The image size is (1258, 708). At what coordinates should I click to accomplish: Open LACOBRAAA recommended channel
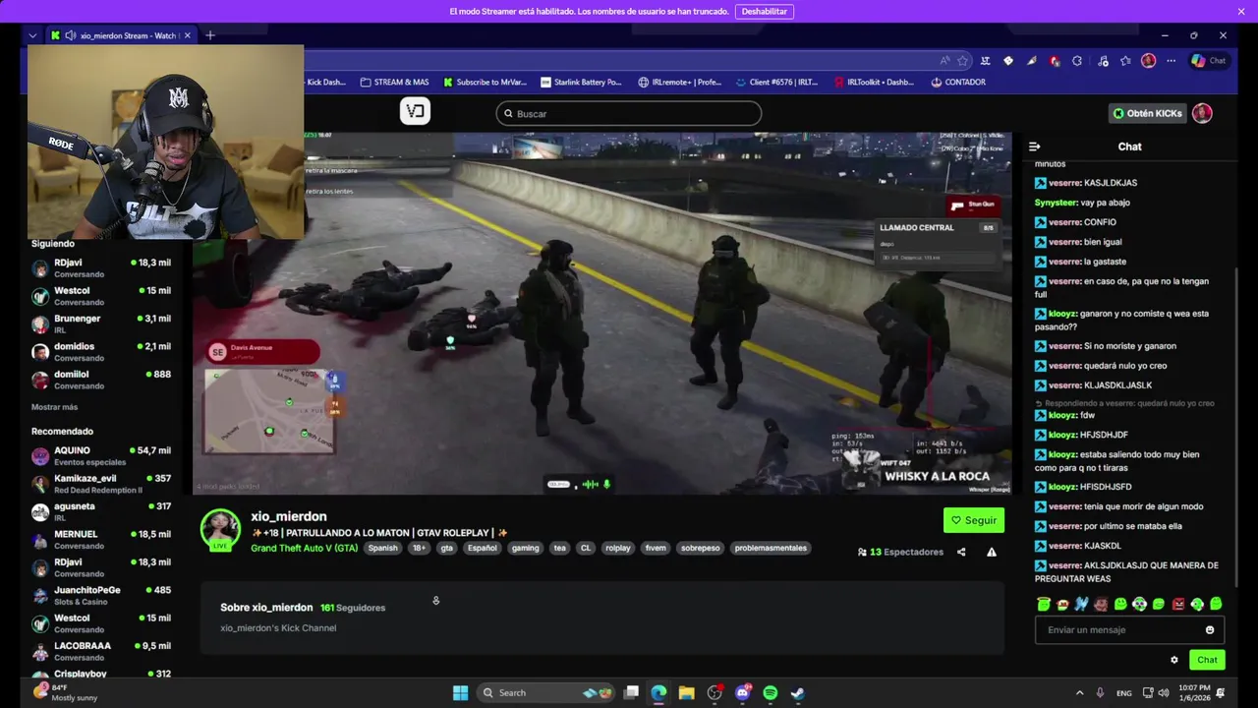(x=100, y=651)
